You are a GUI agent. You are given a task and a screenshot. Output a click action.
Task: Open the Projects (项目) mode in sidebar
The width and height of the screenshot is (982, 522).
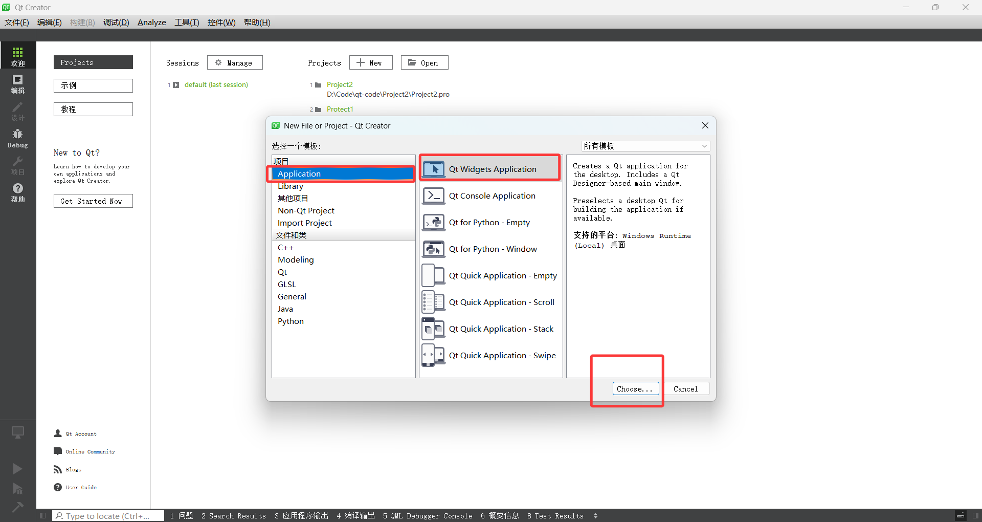(x=18, y=165)
